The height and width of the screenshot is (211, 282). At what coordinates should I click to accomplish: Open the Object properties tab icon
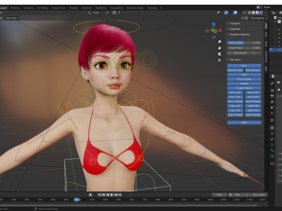coord(272,128)
